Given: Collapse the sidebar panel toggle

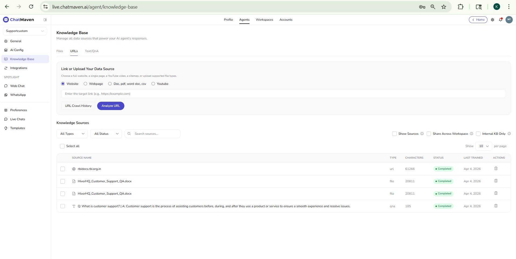Looking at the screenshot, I should point(45,20).
